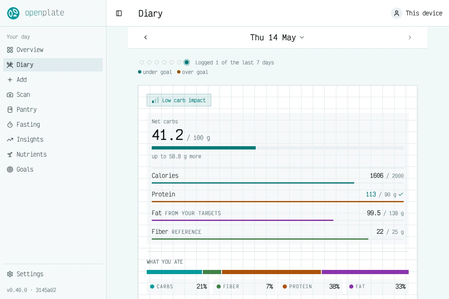Open Add in the sidebar
This screenshot has width=449, height=299.
click(53, 80)
